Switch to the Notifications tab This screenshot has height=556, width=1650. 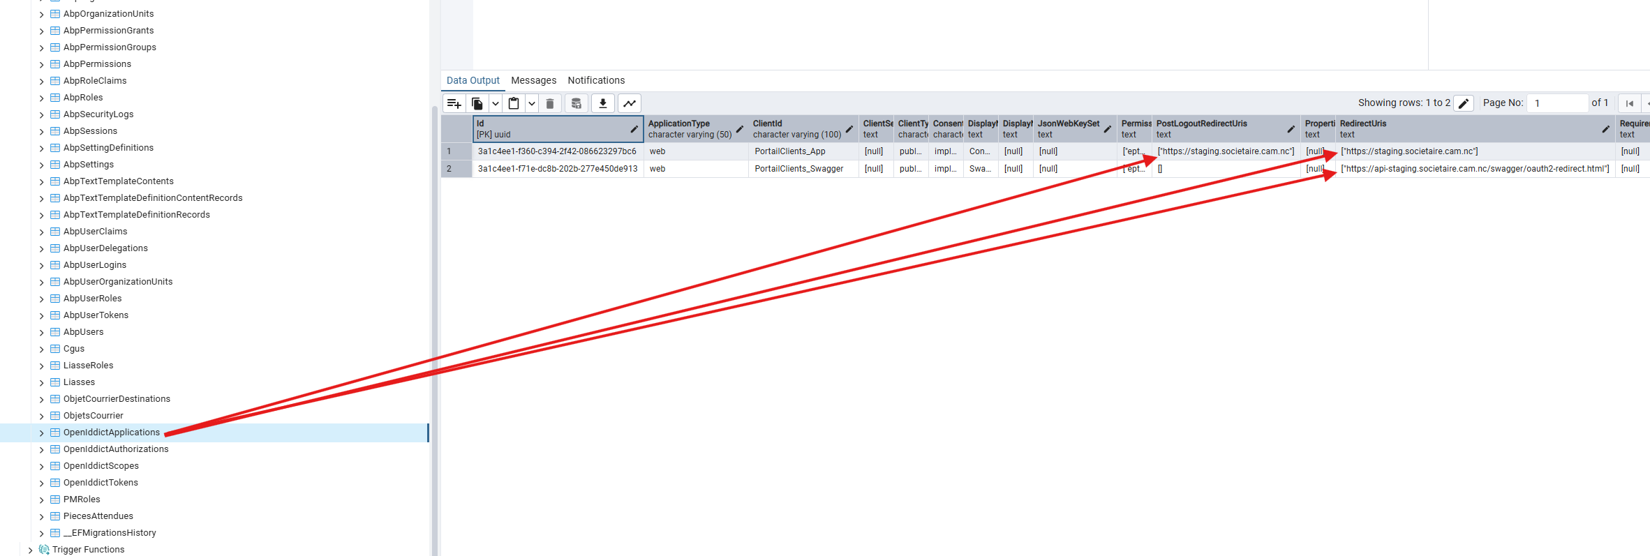coord(596,80)
